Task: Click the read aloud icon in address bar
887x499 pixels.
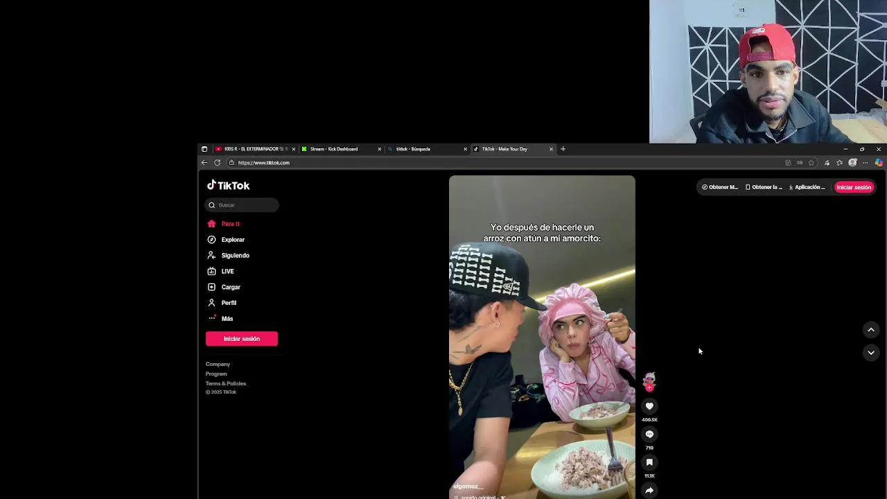Action: (800, 163)
